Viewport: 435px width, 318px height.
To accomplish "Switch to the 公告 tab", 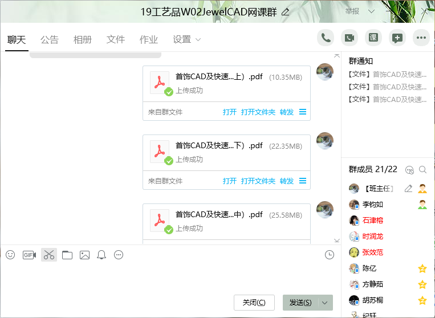I will [50, 40].
